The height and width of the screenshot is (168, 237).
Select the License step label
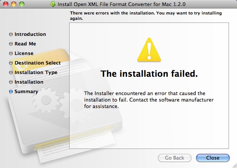point(24,53)
